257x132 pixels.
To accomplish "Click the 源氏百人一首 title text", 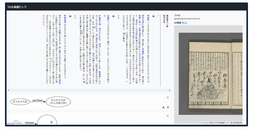I will (167, 21).
